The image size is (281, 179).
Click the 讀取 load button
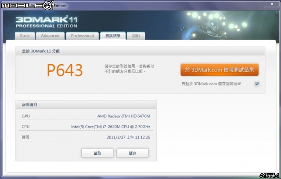[97, 153]
